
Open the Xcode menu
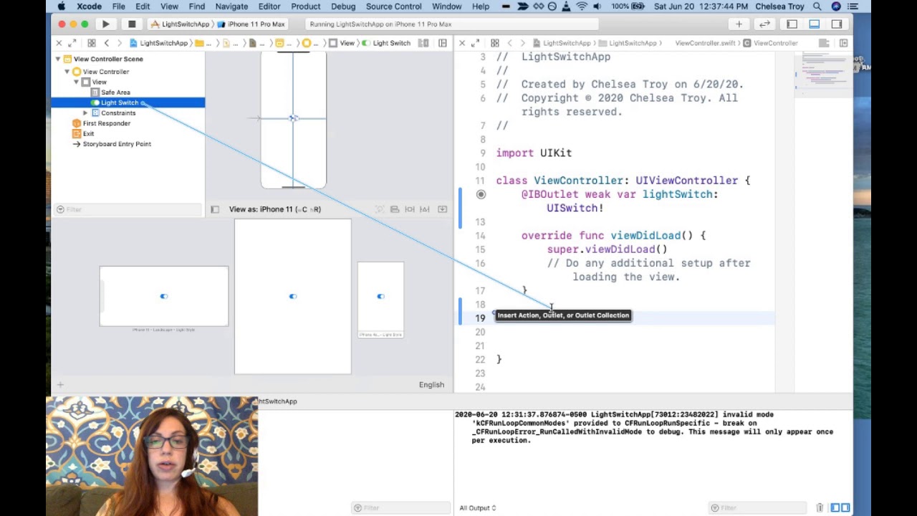pos(90,6)
